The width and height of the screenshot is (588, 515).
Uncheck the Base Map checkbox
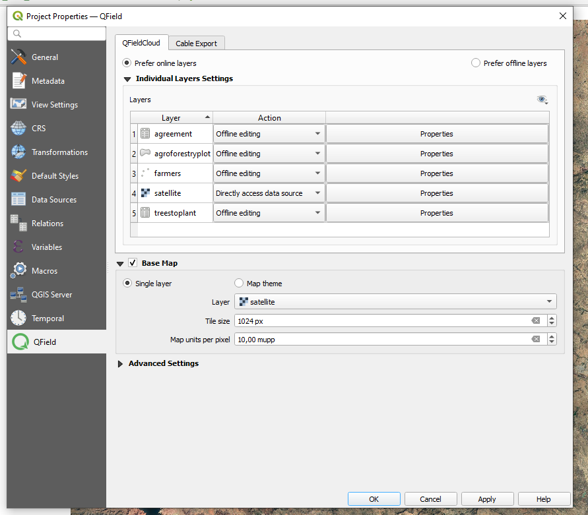133,262
